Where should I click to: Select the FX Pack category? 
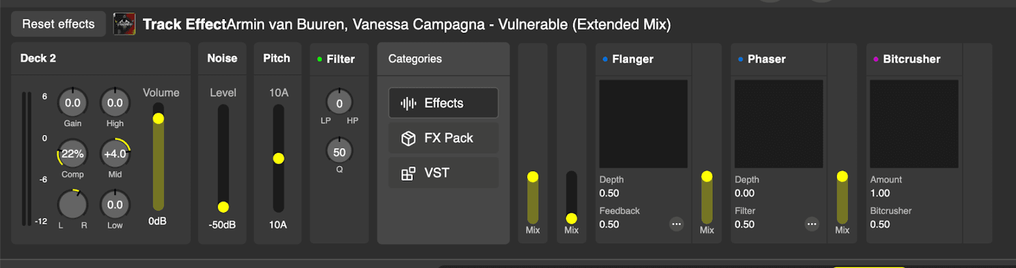[x=443, y=138]
